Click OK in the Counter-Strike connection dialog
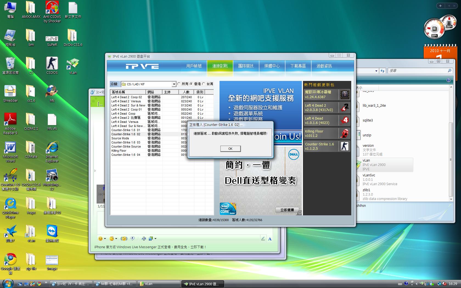This screenshot has width=461, height=288. (x=230, y=149)
